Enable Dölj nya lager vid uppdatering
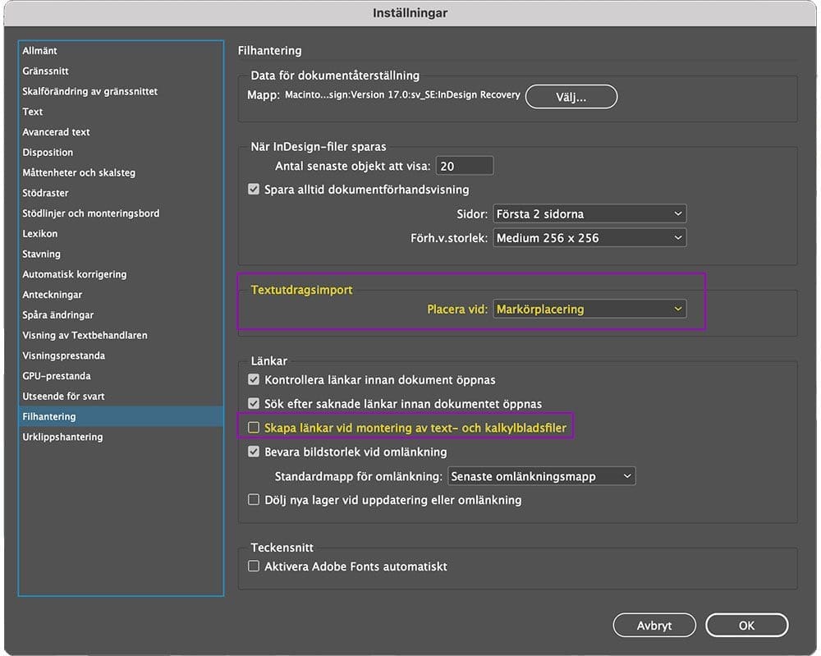 pos(254,499)
